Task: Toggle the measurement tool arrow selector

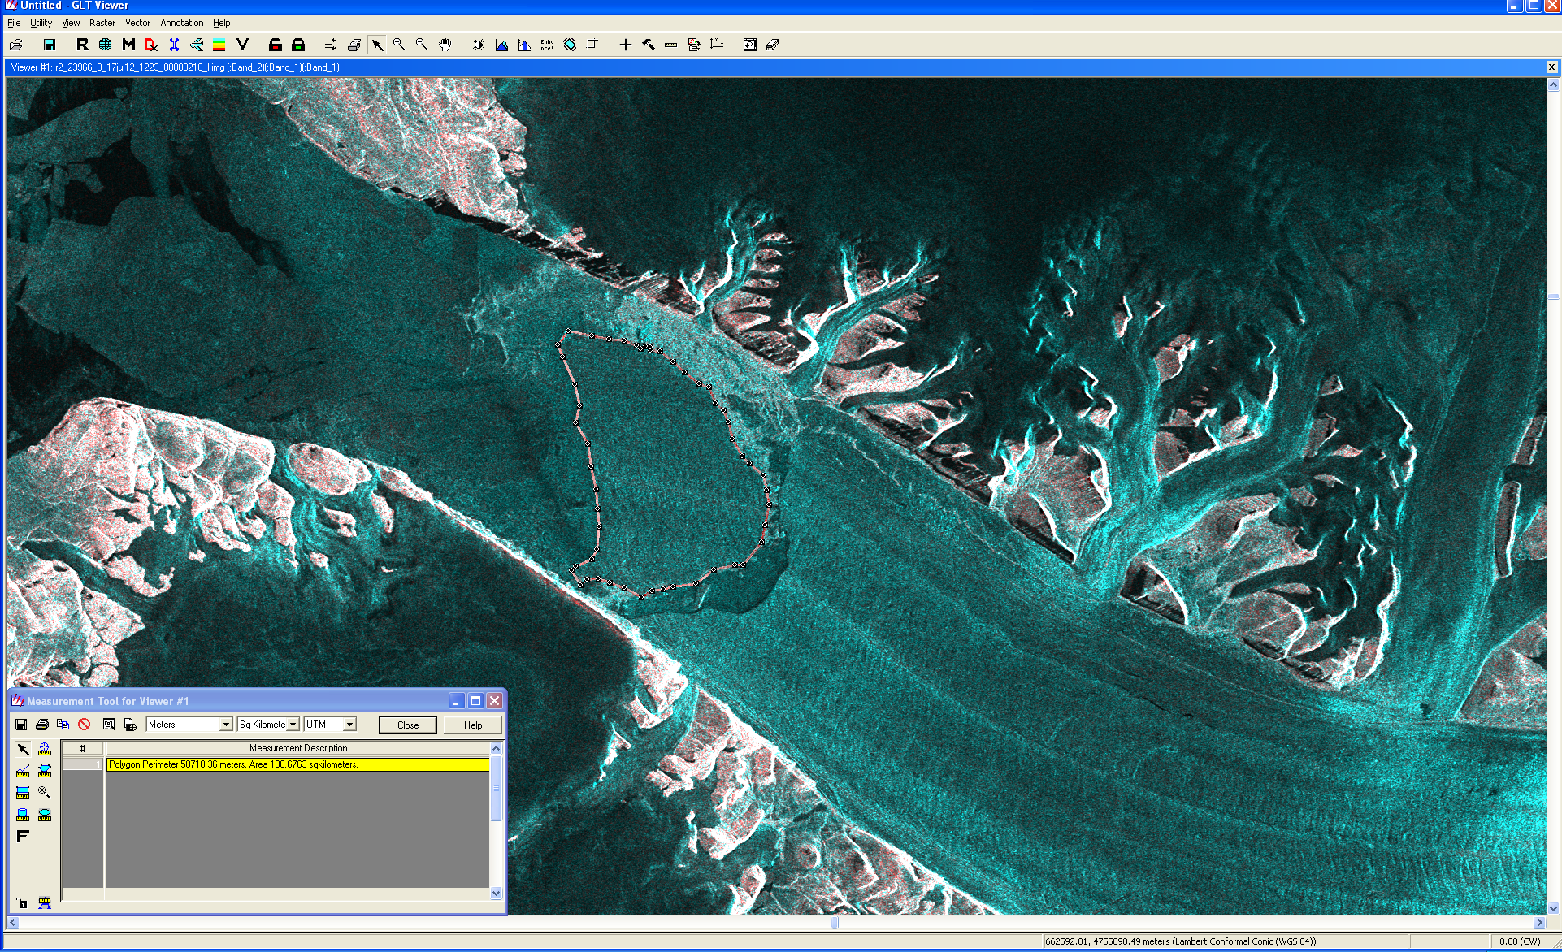Action: coord(23,749)
